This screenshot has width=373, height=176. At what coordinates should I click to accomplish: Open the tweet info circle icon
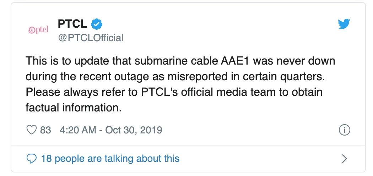(344, 130)
